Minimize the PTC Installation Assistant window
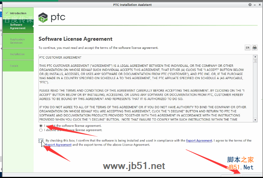This screenshot has height=178, width=263. (x=255, y=5)
